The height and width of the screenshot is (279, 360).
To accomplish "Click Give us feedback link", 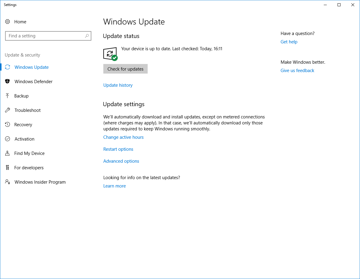I will point(297,71).
